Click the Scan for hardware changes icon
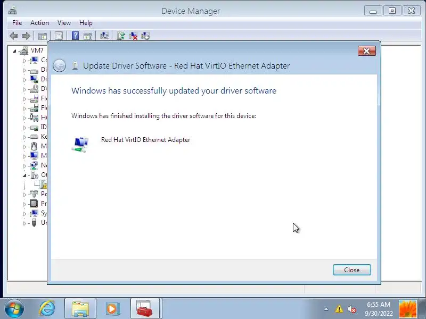The width and height of the screenshot is (426, 319). tap(104, 36)
